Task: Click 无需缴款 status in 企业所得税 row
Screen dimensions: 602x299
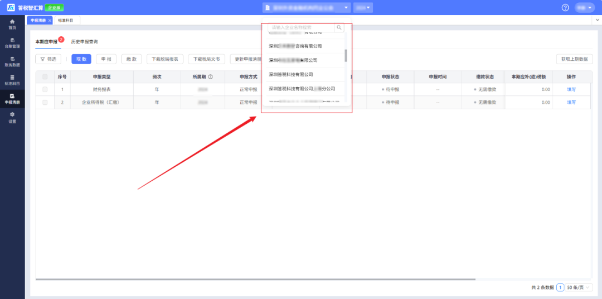Action: coord(486,103)
